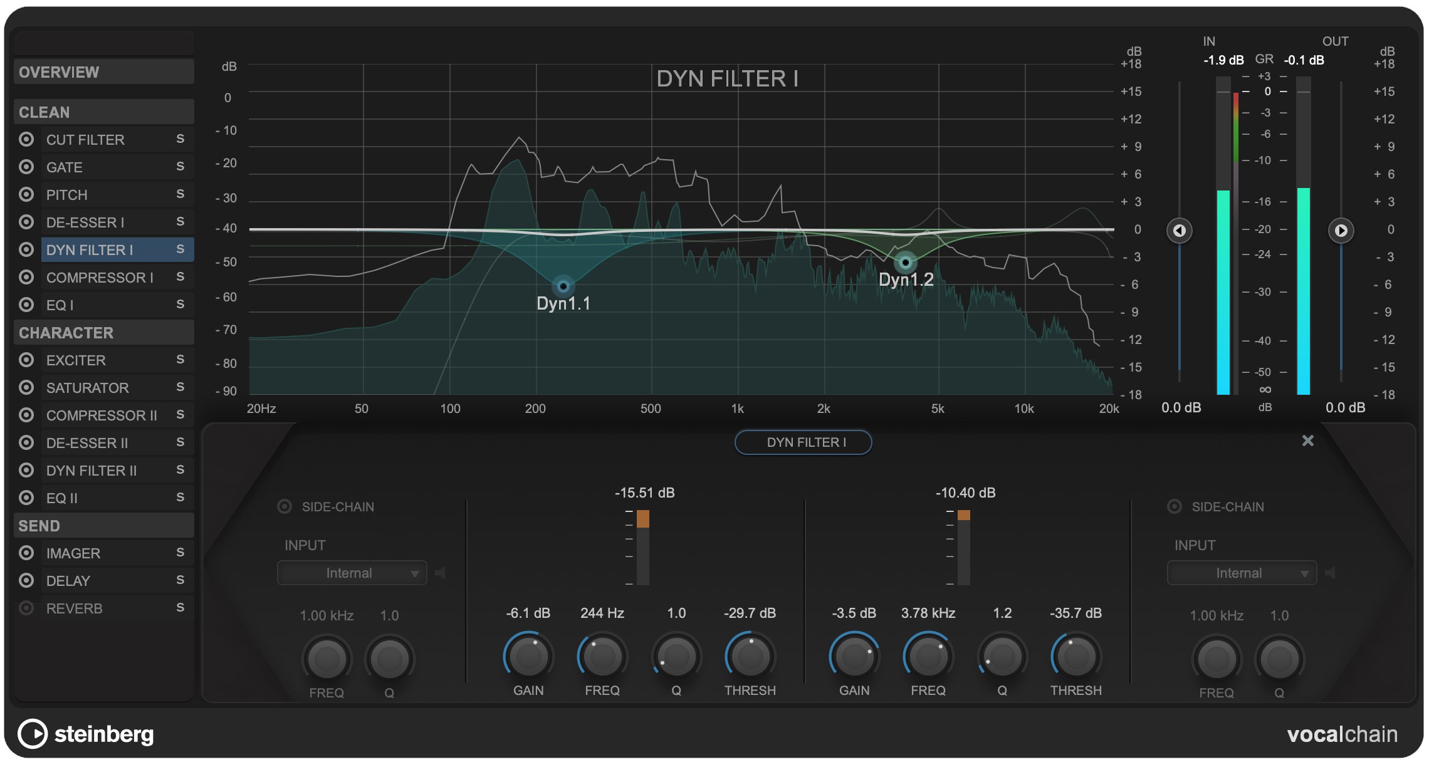Click the -15.51 dB threshold slider handle
This screenshot has width=1429, height=762.
point(643,518)
